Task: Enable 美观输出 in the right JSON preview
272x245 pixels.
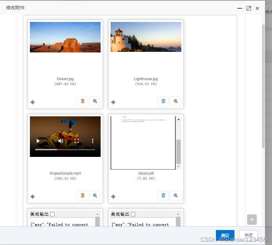Action: click(133, 214)
